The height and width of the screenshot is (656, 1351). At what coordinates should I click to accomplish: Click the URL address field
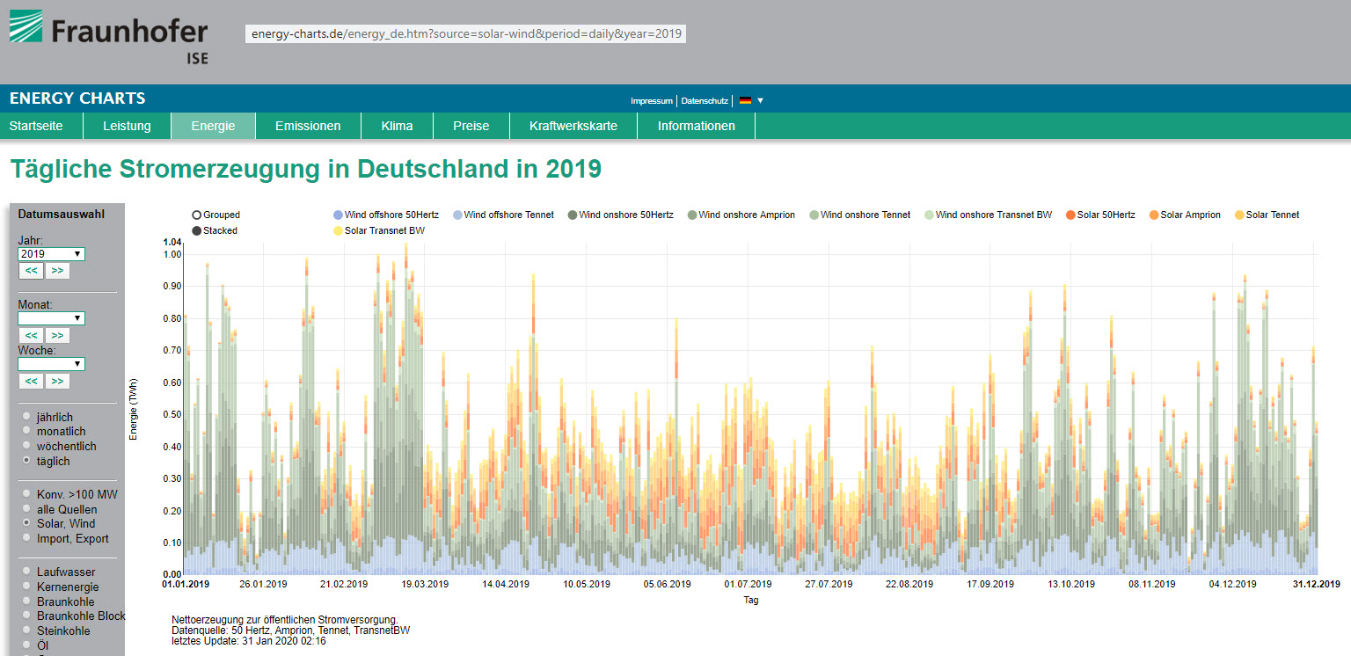click(x=464, y=34)
